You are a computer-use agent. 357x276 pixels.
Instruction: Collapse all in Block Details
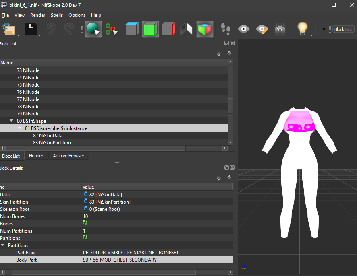[x=229, y=177]
